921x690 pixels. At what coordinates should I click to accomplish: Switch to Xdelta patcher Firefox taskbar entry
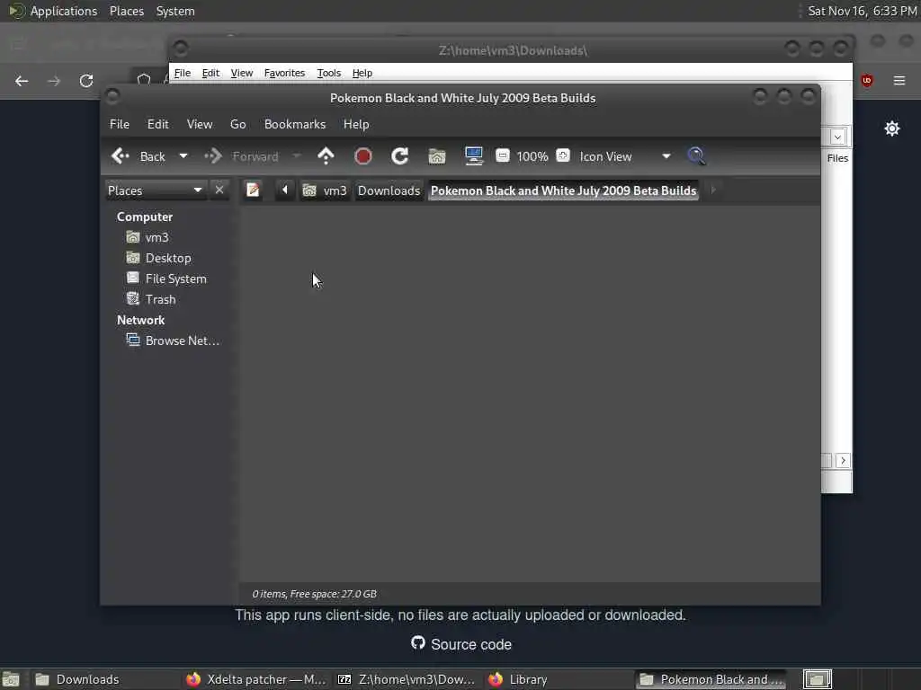click(256, 679)
